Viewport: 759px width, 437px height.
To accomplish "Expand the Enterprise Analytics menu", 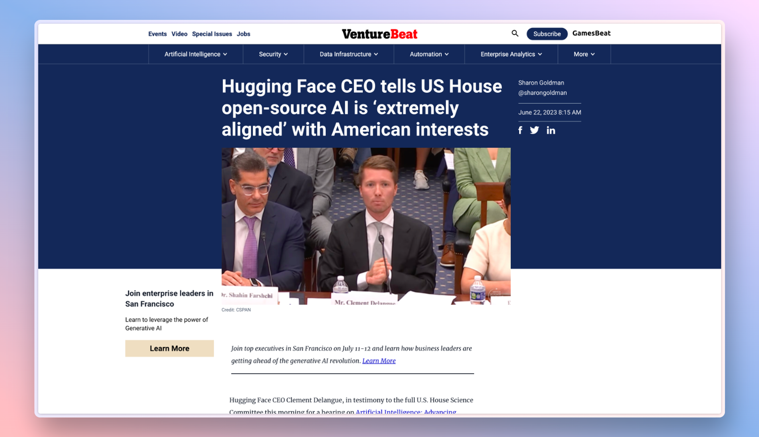I will click(511, 54).
